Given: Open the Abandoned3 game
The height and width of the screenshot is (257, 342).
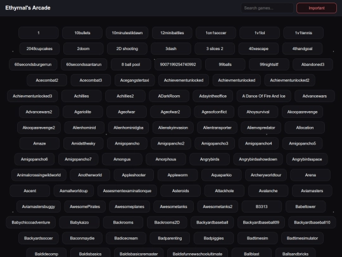Looking at the screenshot, I should [313, 65].
